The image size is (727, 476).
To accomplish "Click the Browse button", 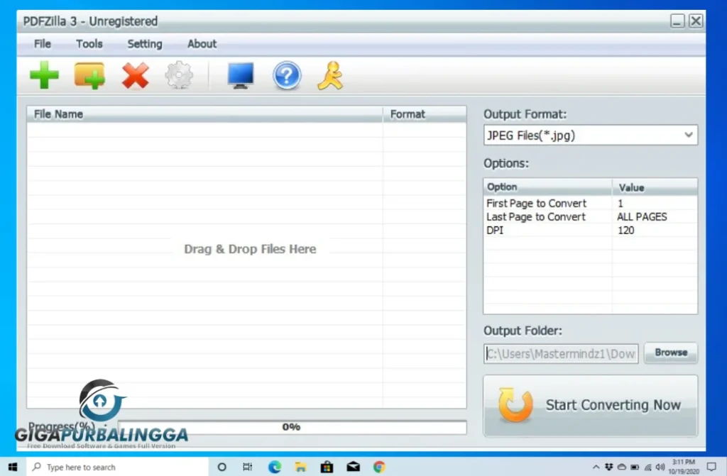I will point(671,353).
